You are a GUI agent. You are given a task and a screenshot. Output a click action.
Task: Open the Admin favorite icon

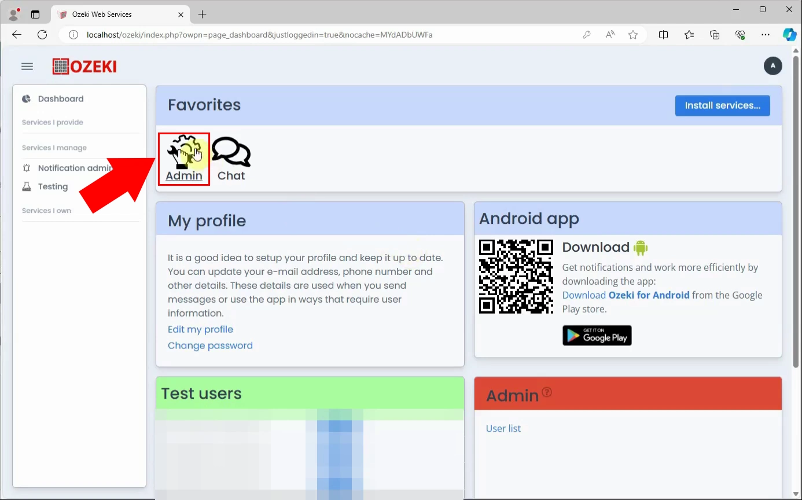(x=184, y=158)
